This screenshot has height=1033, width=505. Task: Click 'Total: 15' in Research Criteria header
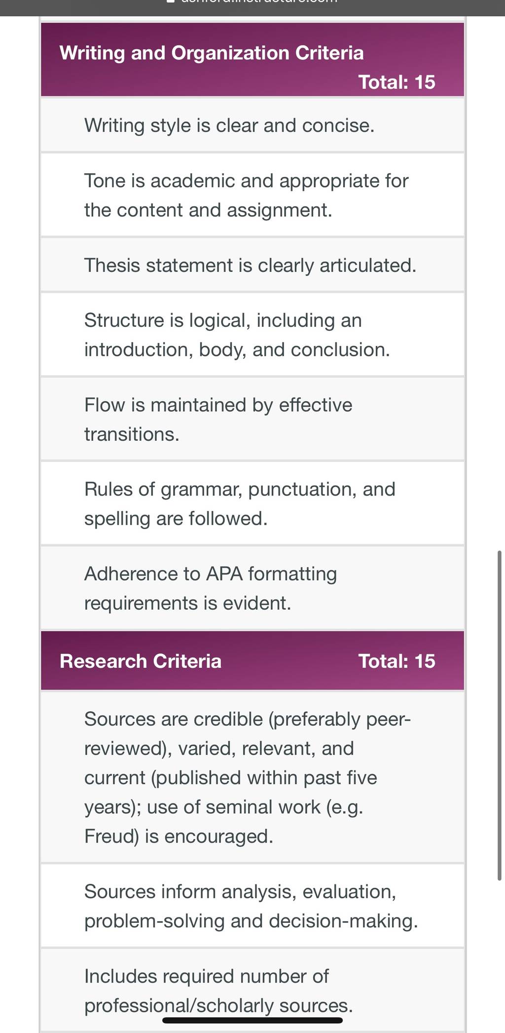tap(397, 661)
